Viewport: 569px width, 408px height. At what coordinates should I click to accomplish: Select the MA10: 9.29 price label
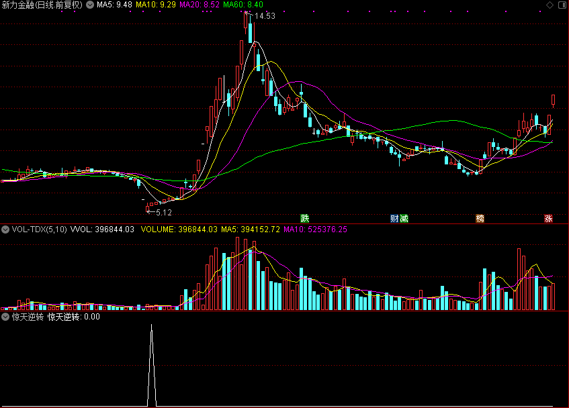point(156,5)
